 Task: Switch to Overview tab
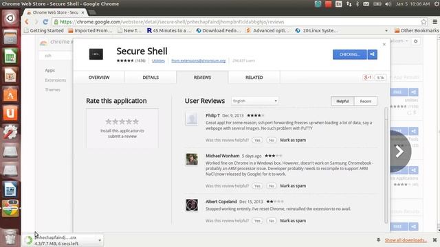(99, 78)
